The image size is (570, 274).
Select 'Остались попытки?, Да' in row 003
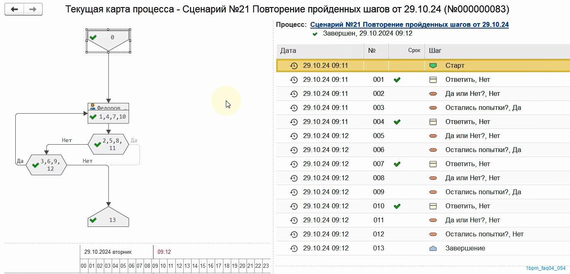(483, 108)
